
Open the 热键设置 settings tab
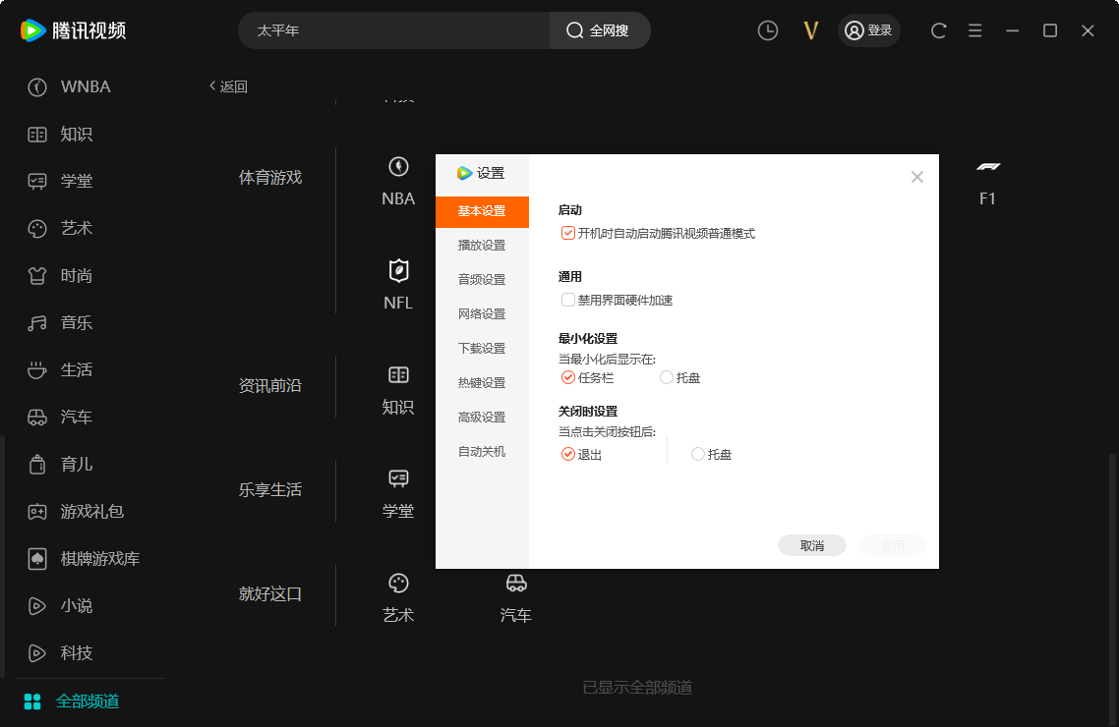coord(482,382)
